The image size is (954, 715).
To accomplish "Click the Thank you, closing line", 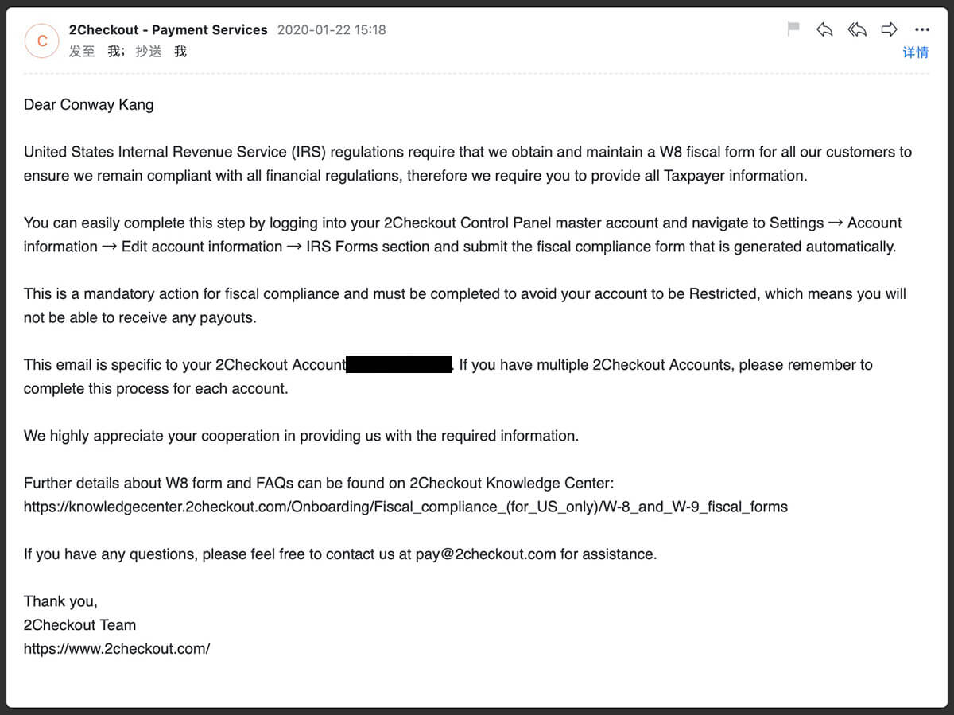I will [60, 601].
